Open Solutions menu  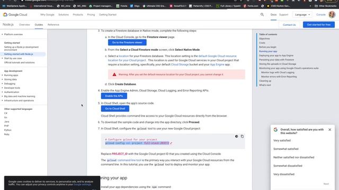[64, 15]
